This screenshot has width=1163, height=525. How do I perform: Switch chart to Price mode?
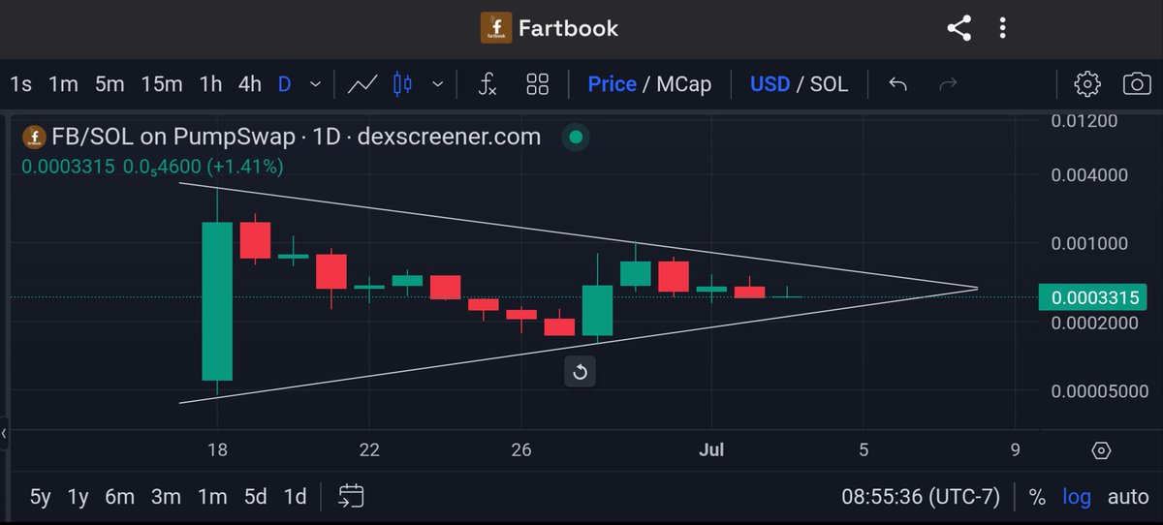coord(612,84)
